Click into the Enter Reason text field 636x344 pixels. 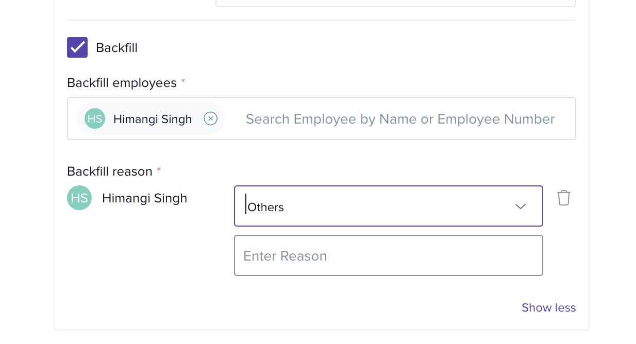pos(388,255)
